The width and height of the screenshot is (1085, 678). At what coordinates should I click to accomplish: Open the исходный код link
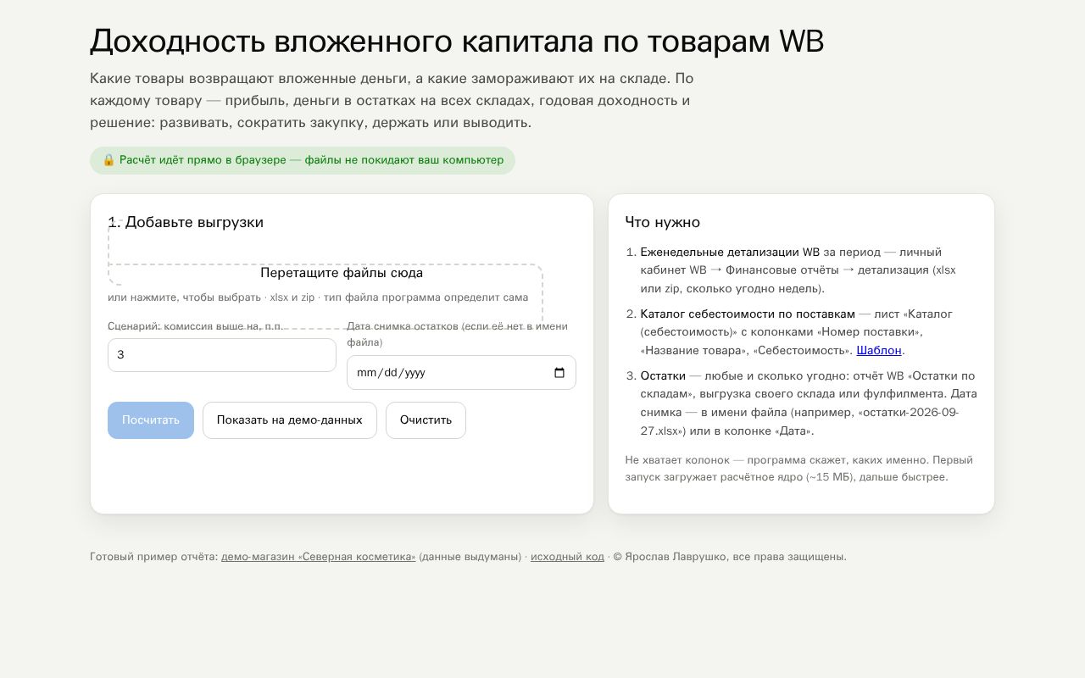click(567, 557)
